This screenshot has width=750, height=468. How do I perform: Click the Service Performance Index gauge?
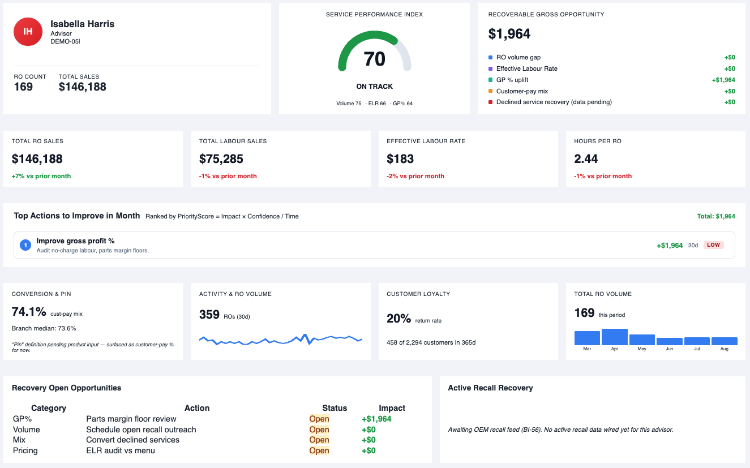pos(375,51)
